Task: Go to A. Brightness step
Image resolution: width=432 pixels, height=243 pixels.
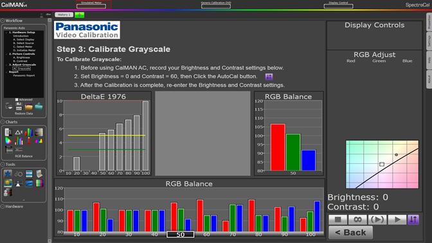Action: coord(21,58)
